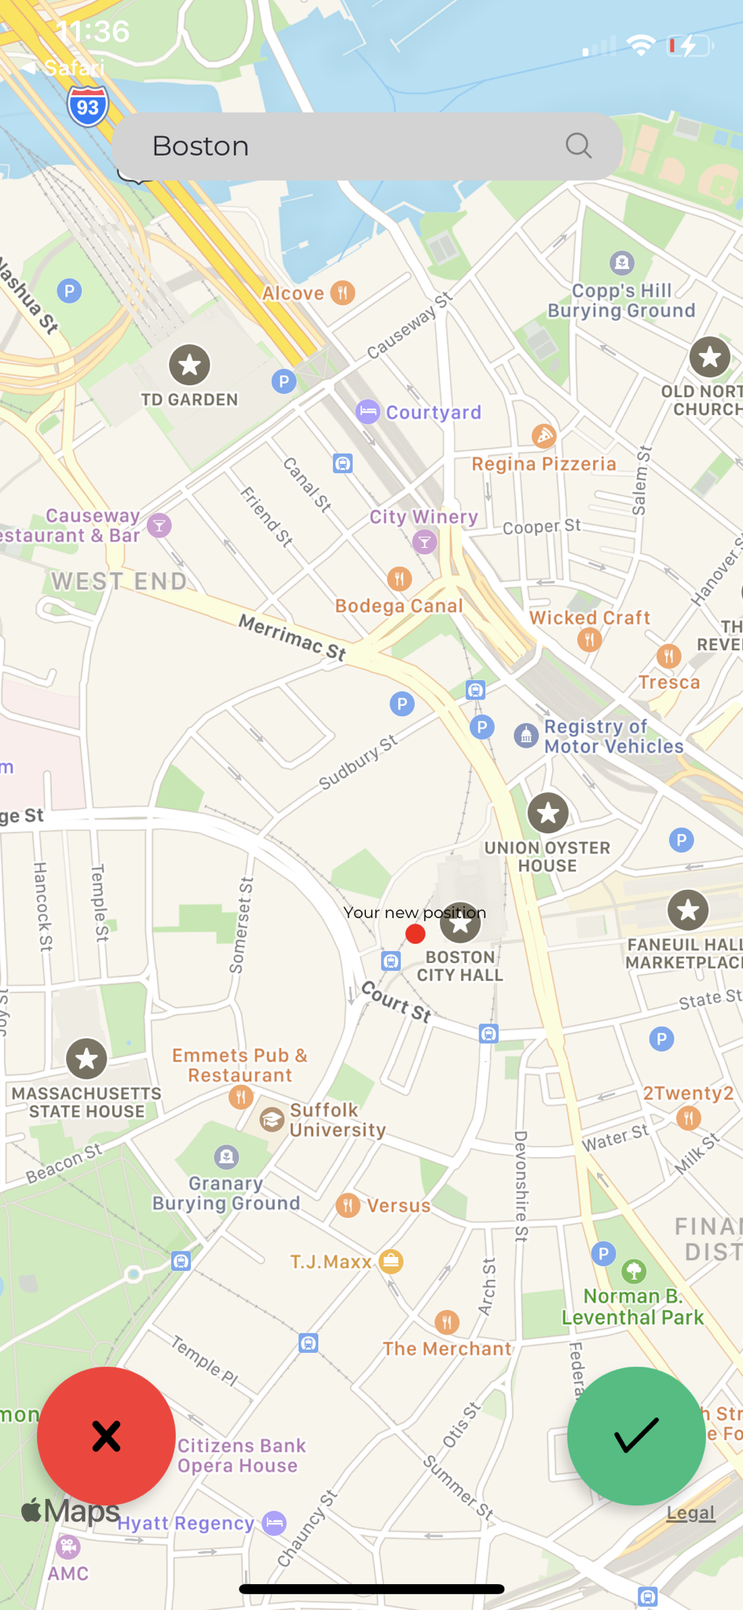The height and width of the screenshot is (1610, 743).
Task: Select the Old North Church star marker
Action: point(710,357)
